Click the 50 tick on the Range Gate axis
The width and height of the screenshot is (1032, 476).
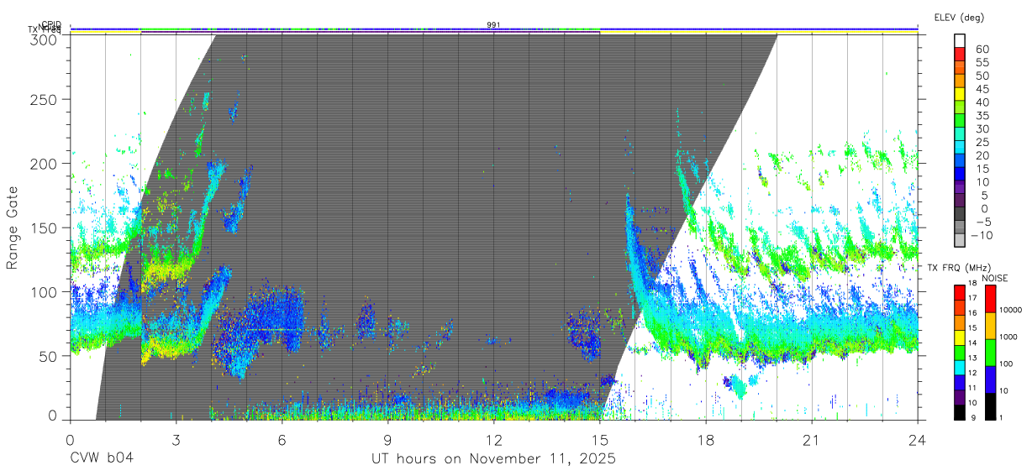click(47, 356)
